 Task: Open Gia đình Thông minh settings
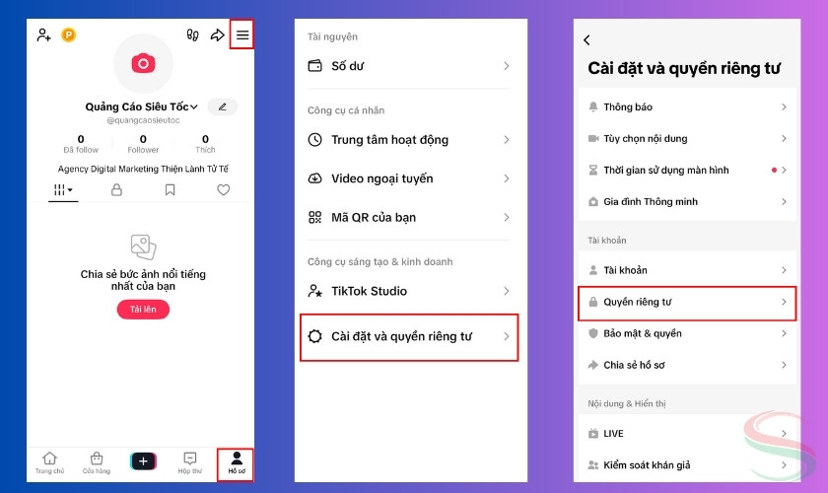click(x=687, y=202)
